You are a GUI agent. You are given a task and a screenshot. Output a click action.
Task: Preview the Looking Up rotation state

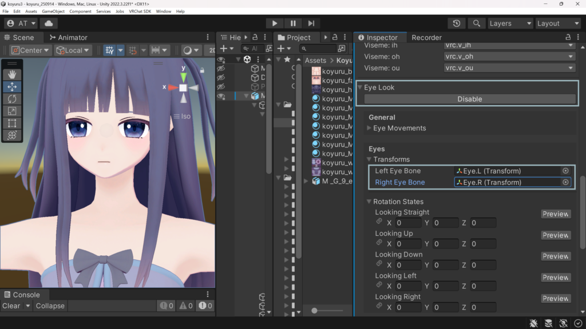pos(555,235)
